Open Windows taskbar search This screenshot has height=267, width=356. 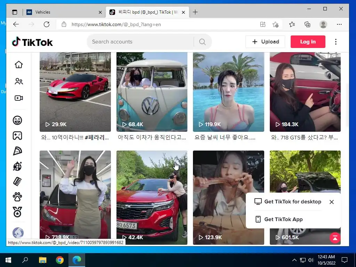coord(25,260)
